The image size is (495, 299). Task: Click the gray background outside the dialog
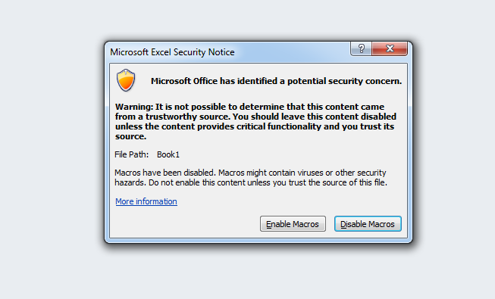(47, 157)
